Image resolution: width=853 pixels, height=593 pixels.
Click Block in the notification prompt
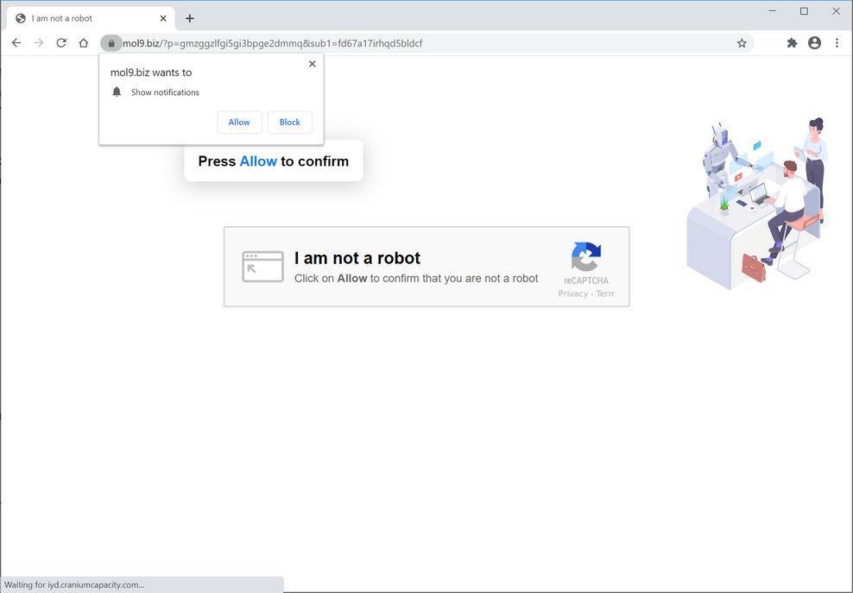pos(289,122)
